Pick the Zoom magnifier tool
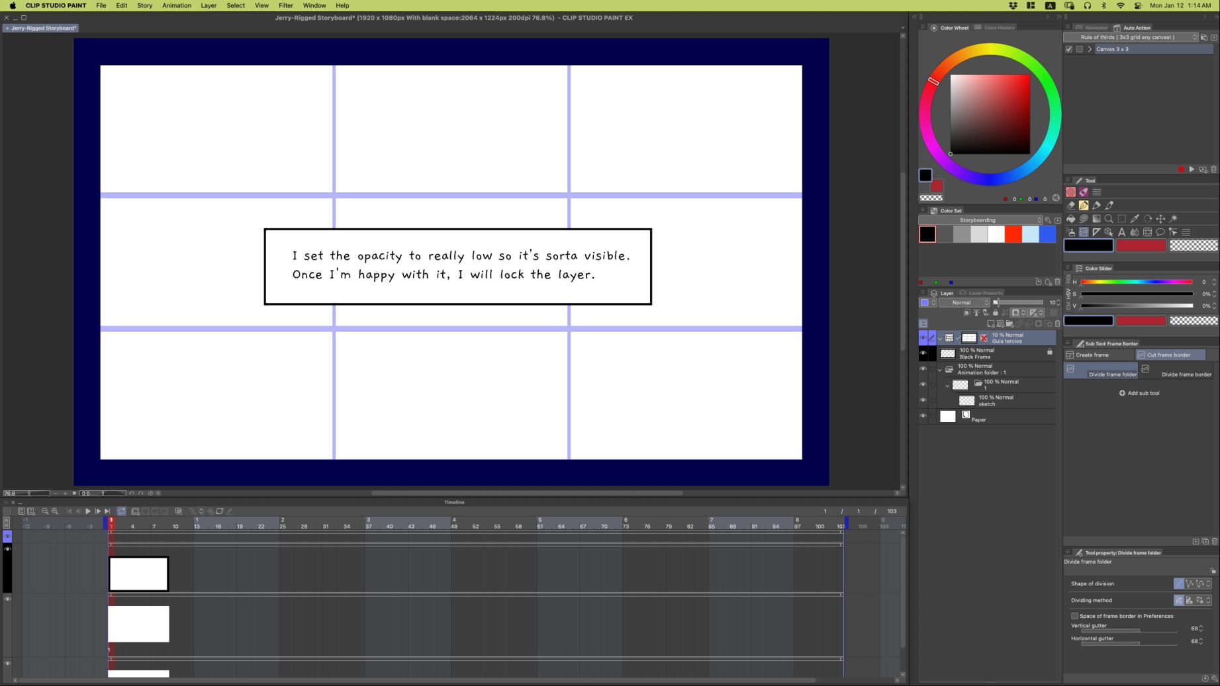This screenshot has width=1220, height=686. click(1109, 219)
